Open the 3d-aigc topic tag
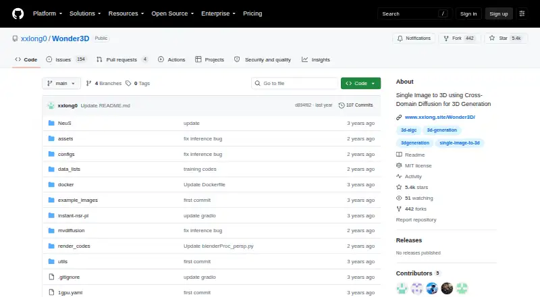 (x=408, y=130)
